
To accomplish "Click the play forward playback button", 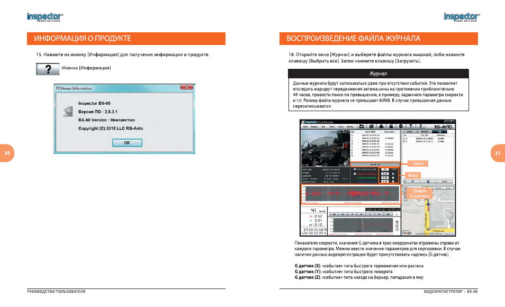I will pyautogui.click(x=370, y=214).
